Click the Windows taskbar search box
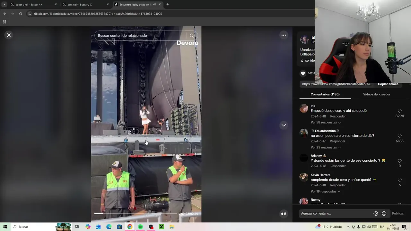The image size is (411, 231). [x=41, y=227]
